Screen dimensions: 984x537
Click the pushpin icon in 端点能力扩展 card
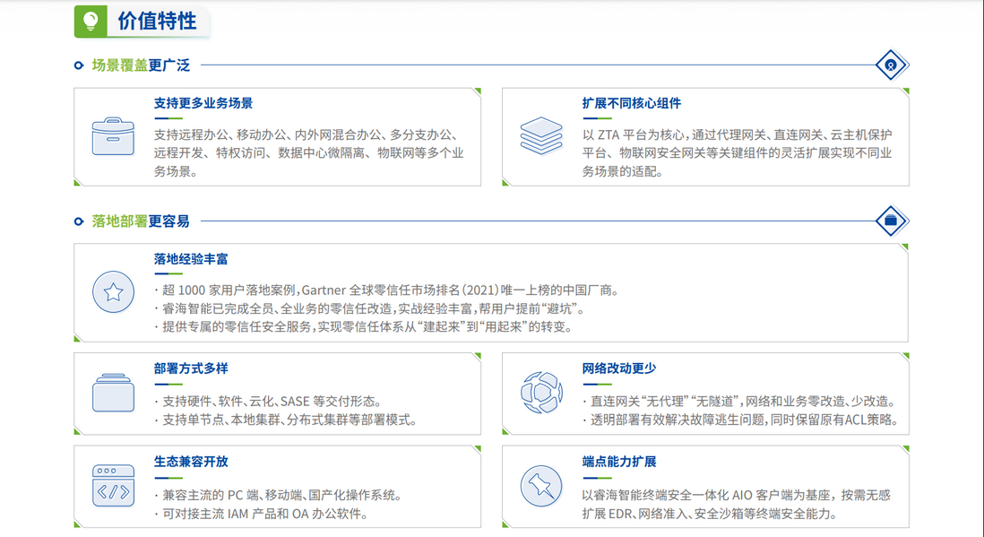click(541, 486)
